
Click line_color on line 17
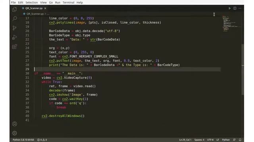coord(58,18)
